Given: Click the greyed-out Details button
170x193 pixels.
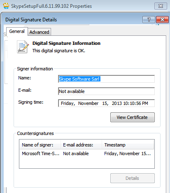Looking at the screenshot, I should (133, 178).
